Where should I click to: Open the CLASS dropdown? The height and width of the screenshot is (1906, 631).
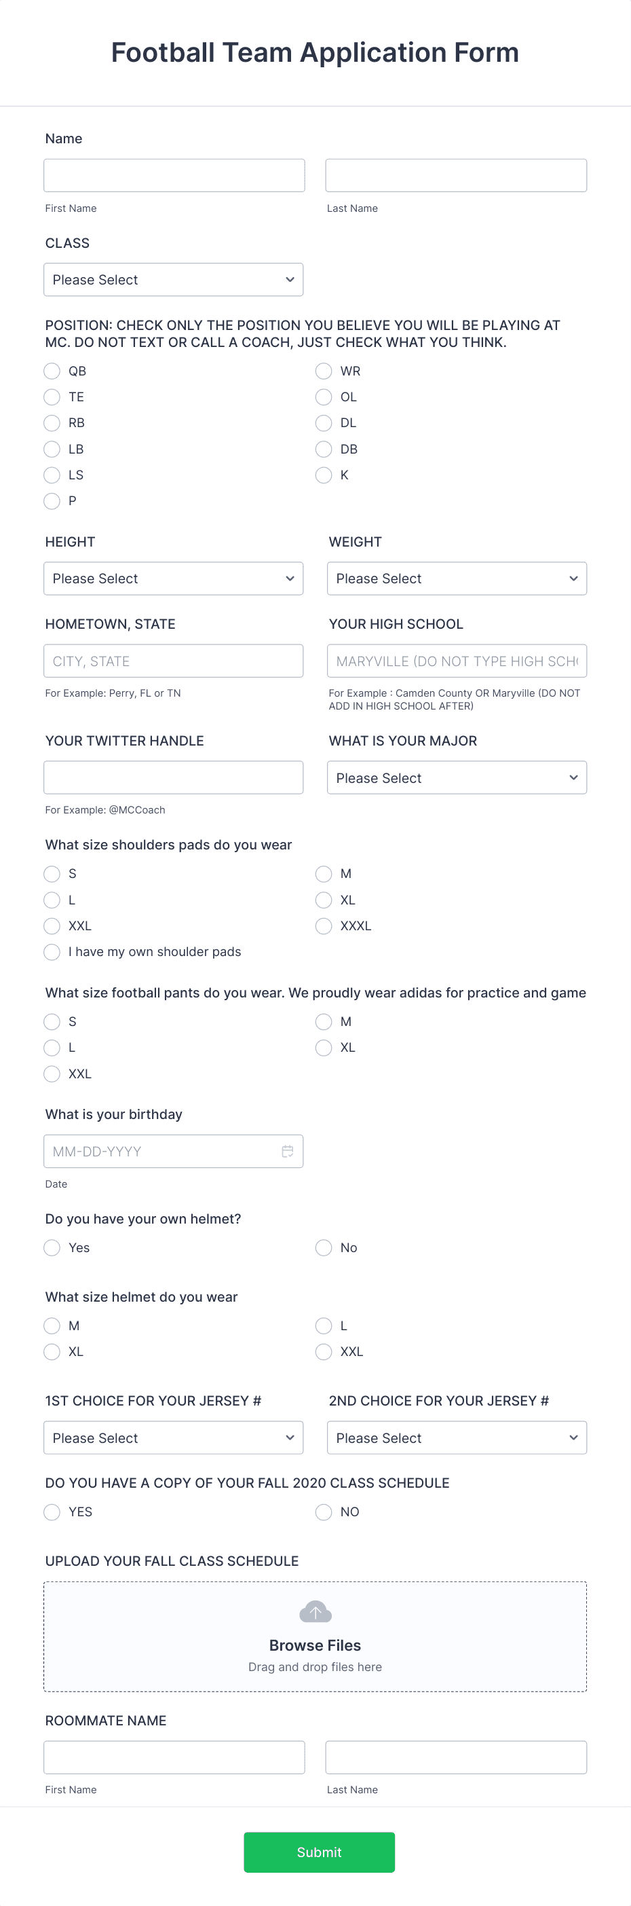coord(173,280)
